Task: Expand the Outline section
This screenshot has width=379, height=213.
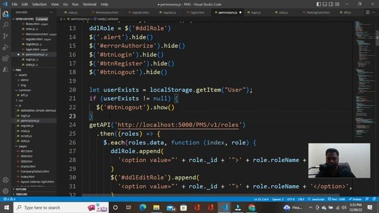Action: (21, 189)
